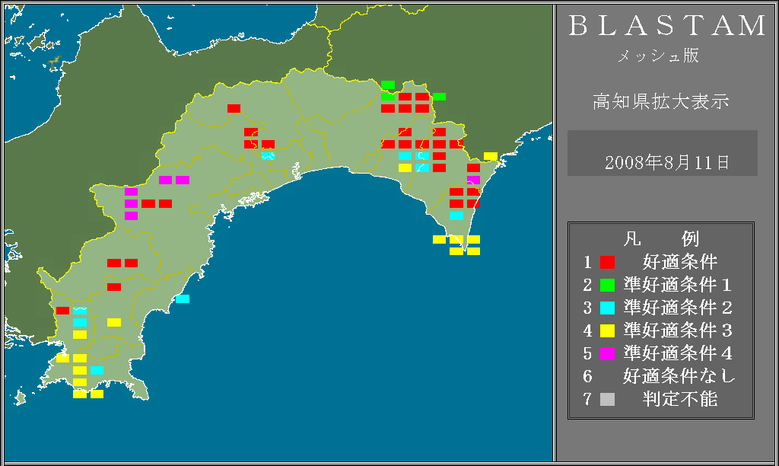Click the legend label 準好適条件3
The height and width of the screenshot is (466, 779).
678,330
